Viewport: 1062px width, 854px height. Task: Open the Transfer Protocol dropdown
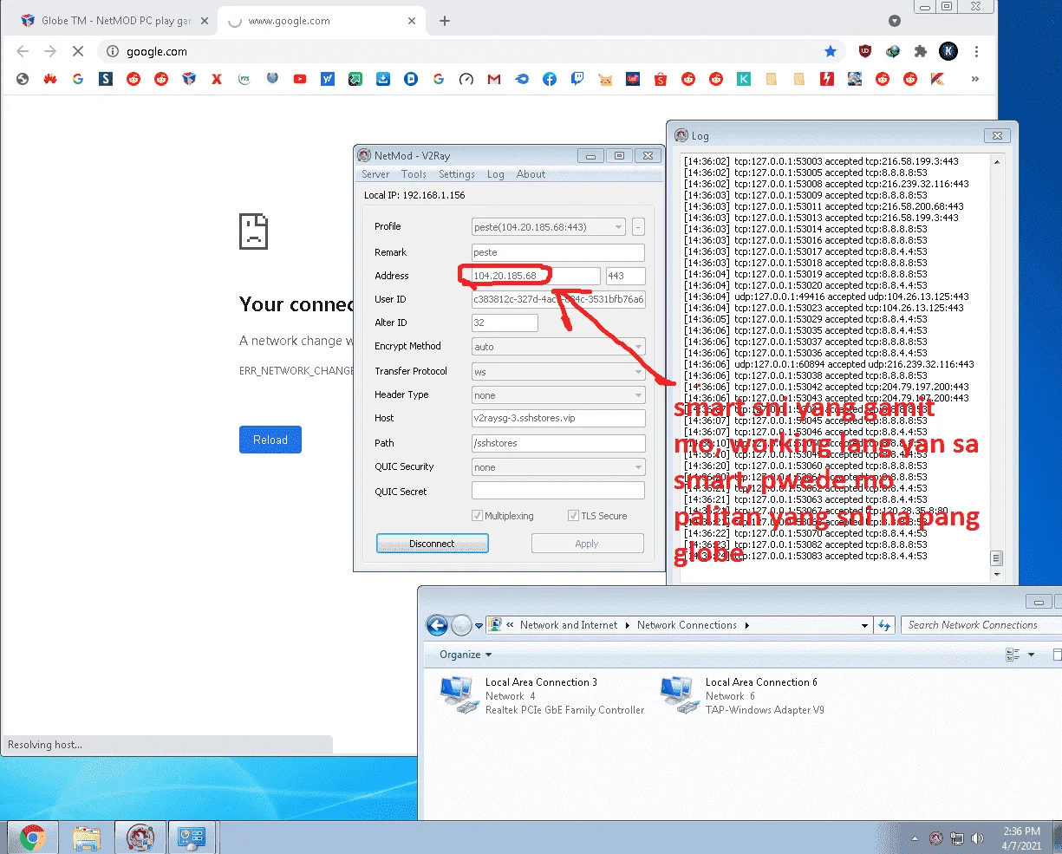pos(558,372)
